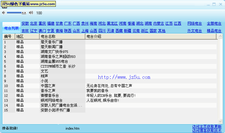
Task: Select the 小说 station row
Action: [x=110, y=81]
